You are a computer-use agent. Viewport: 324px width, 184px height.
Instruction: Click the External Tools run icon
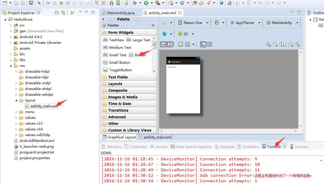[x=158, y=3]
